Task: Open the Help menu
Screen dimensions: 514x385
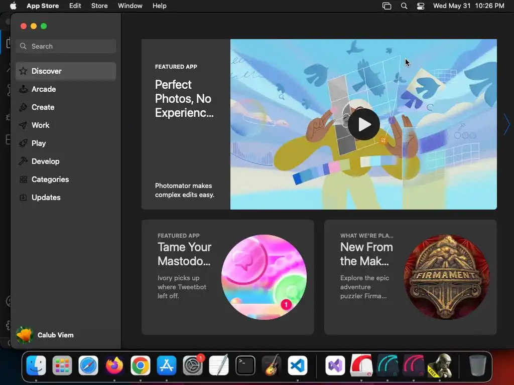Action: [x=159, y=6]
